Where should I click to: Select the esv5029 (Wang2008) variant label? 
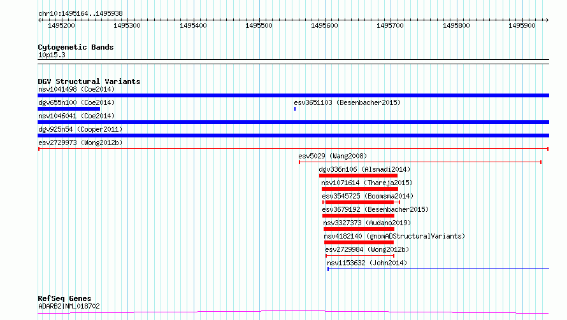pos(333,156)
